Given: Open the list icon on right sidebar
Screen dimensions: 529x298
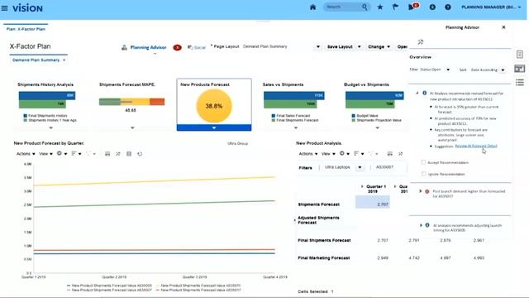Looking at the screenshot, I should [520, 82].
